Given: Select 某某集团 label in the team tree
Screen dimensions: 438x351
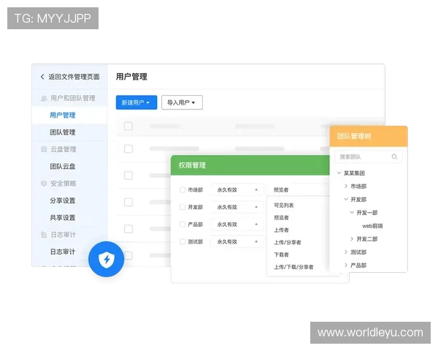Looking at the screenshot, I should (x=354, y=173).
